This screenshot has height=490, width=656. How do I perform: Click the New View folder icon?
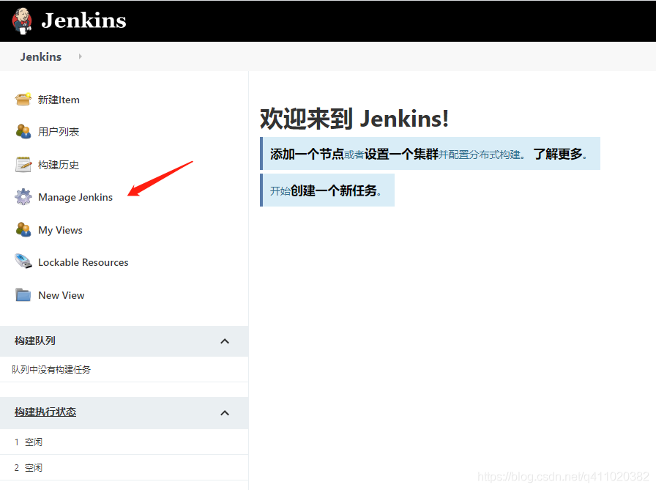point(23,294)
